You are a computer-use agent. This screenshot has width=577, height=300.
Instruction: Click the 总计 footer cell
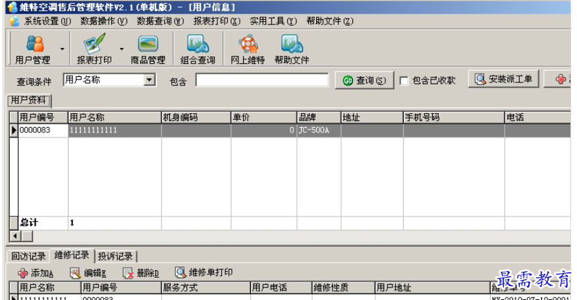tap(43, 222)
